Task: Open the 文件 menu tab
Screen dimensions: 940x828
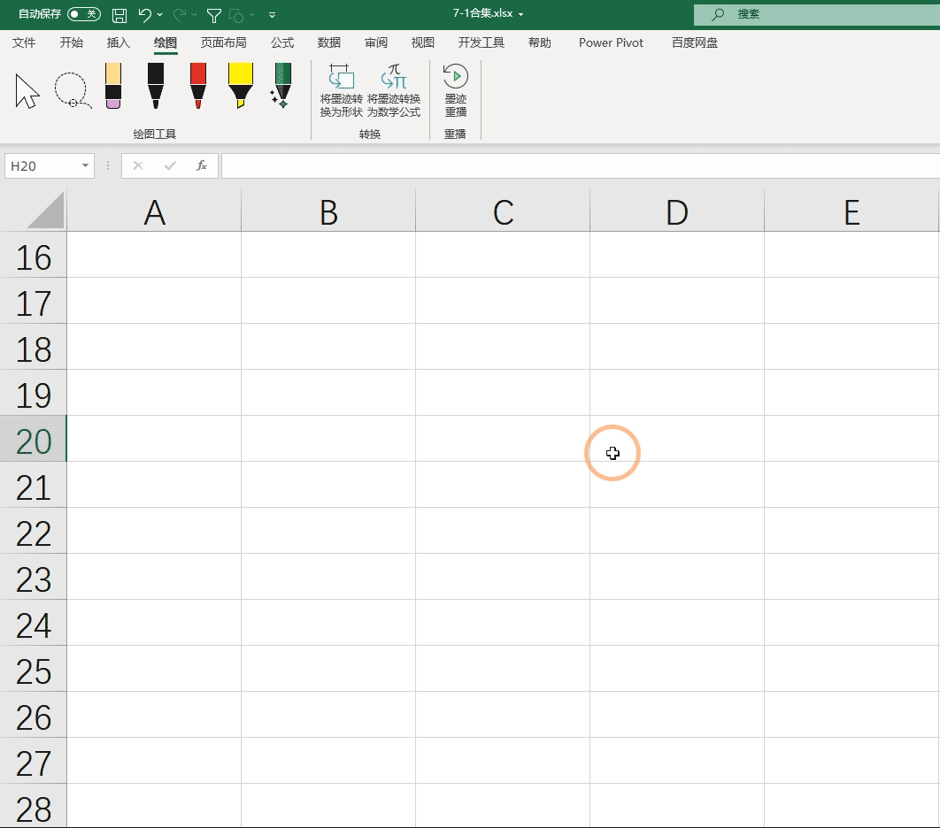Action: click(x=24, y=42)
